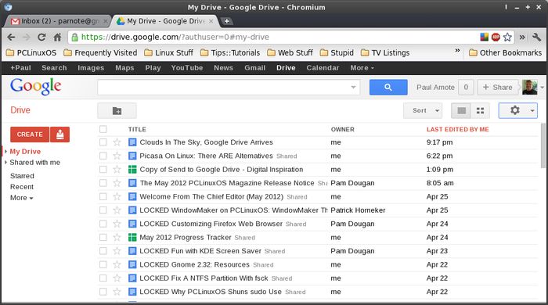The height and width of the screenshot is (305, 548).
Task: Open LOCKED Fix A NTFS Partition With fsck
Action: (x=204, y=278)
